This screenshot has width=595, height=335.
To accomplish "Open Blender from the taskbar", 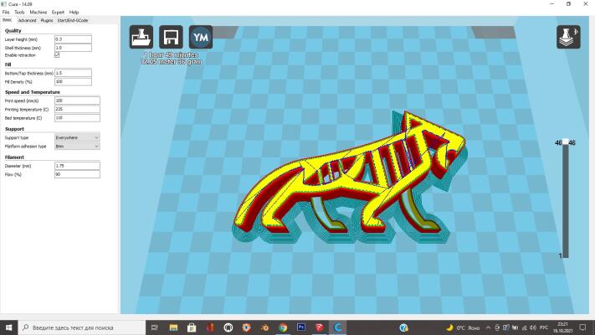I will [265, 327].
